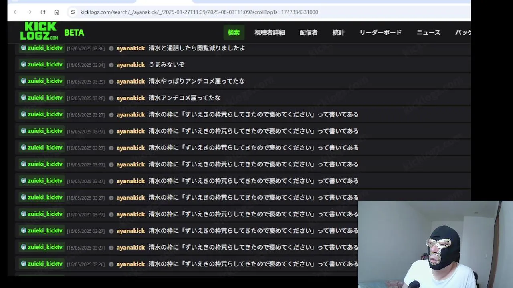This screenshot has width=513, height=288.
Task: Click channel badge icon in the 03:28 row
Action: pyautogui.click(x=24, y=97)
